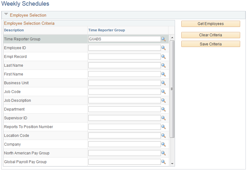Open lookup for Time Reporter Group field

point(163,39)
